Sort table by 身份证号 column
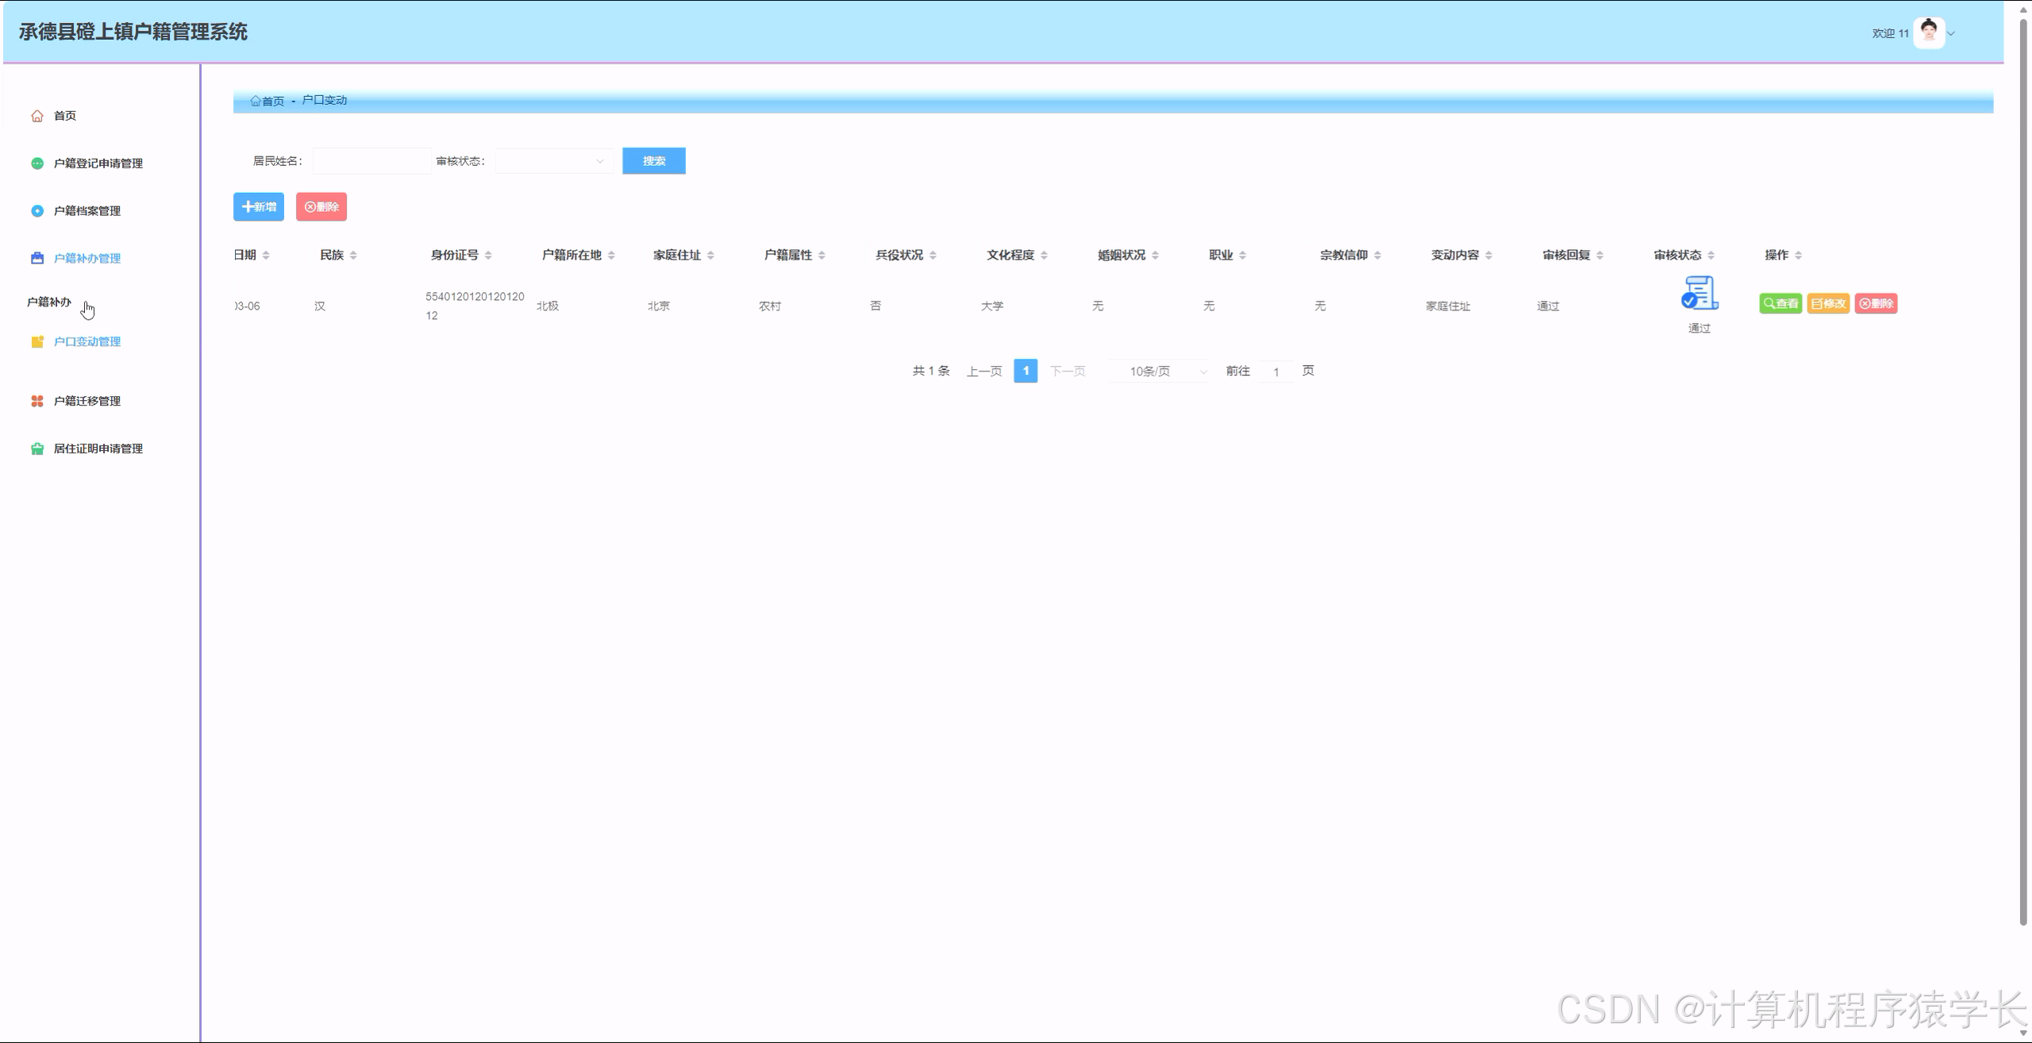Viewport: 2032px width, 1043px height. 488,256
